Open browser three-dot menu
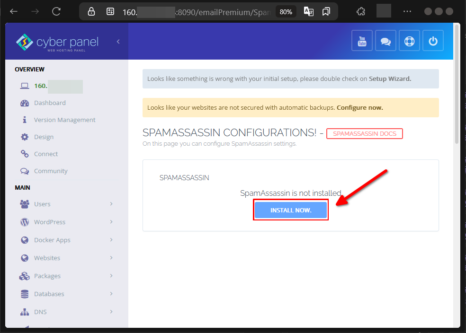This screenshot has height=333, width=466. tap(407, 11)
